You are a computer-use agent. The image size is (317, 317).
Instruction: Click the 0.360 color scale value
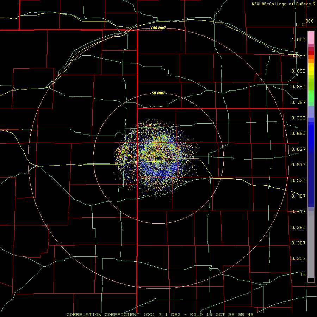(298, 228)
